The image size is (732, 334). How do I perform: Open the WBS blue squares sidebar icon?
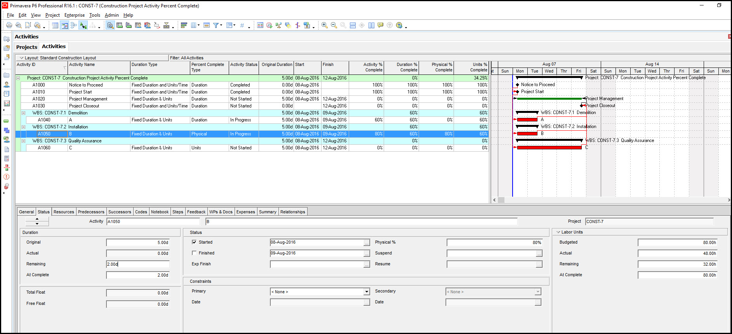pyautogui.click(x=7, y=130)
